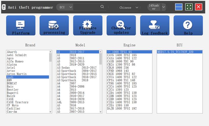Select Aston Martin brand
209x126 pixels.
click(x=28, y=74)
